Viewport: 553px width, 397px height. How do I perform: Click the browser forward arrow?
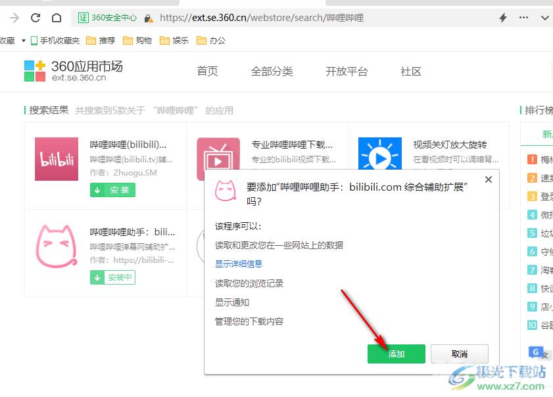(14, 18)
